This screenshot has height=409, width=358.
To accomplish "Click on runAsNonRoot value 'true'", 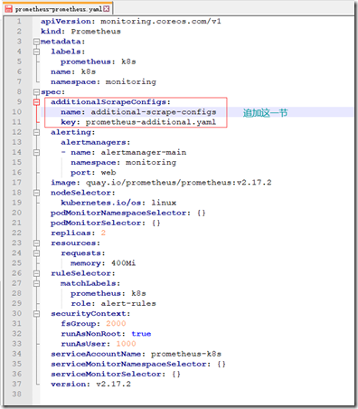I will pyautogui.click(x=141, y=334).
